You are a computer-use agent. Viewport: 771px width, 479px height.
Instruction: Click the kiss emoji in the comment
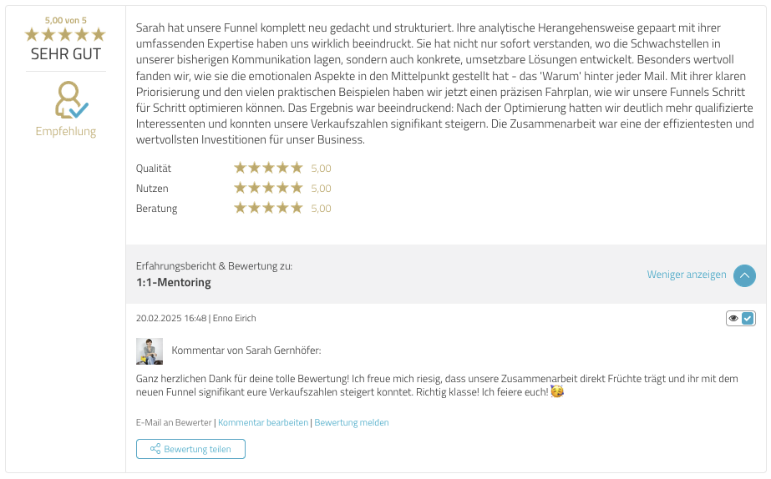pos(557,391)
